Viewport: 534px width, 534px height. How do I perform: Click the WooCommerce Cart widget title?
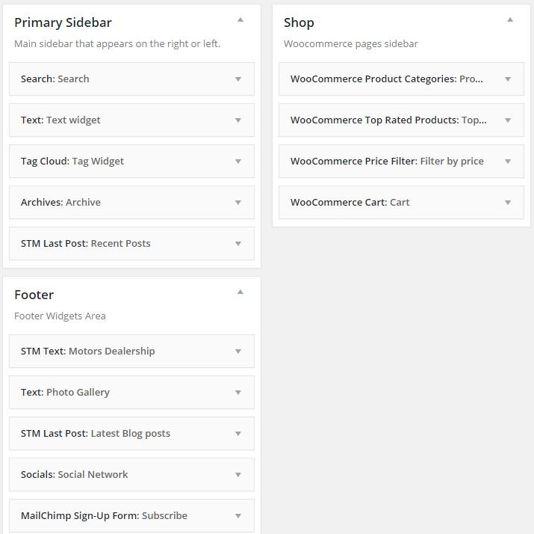(x=350, y=202)
